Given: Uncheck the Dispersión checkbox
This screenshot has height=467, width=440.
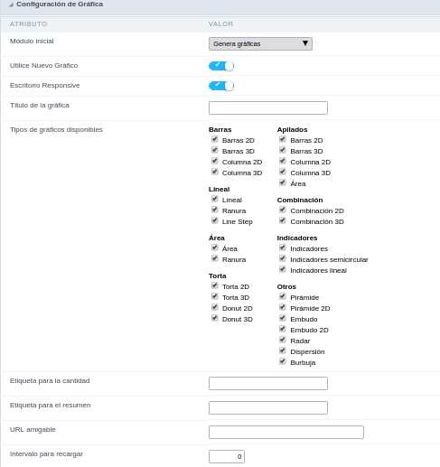Looking at the screenshot, I should pos(282,350).
